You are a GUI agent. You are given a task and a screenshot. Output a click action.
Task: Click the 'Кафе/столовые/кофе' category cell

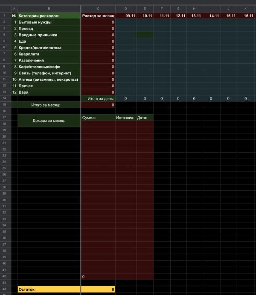(x=49, y=67)
